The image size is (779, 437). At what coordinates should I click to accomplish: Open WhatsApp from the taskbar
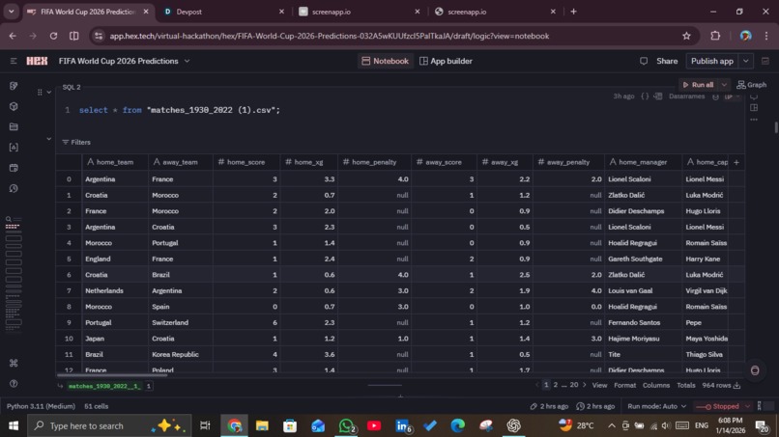tap(346, 425)
